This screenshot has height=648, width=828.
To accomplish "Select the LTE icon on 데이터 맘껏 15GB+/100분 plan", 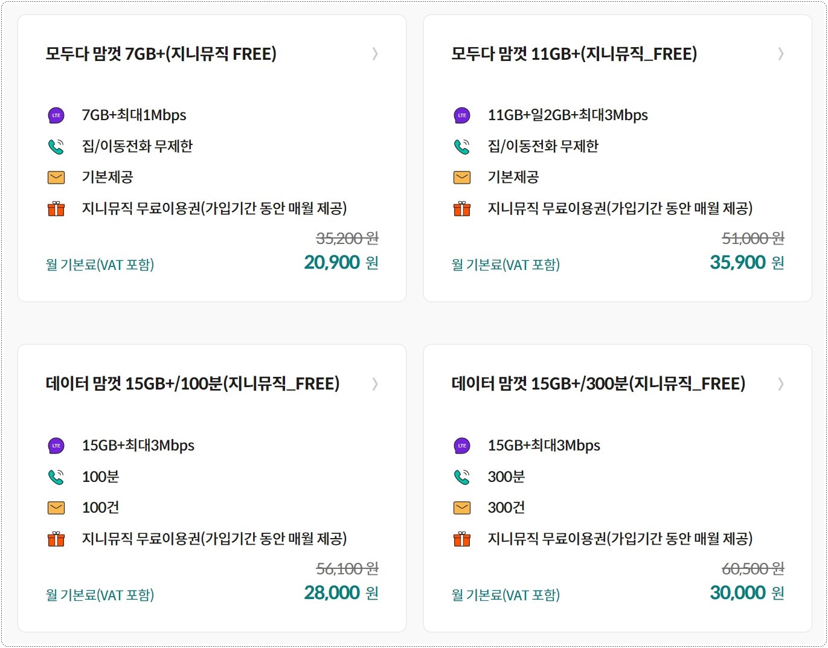I will click(56, 446).
